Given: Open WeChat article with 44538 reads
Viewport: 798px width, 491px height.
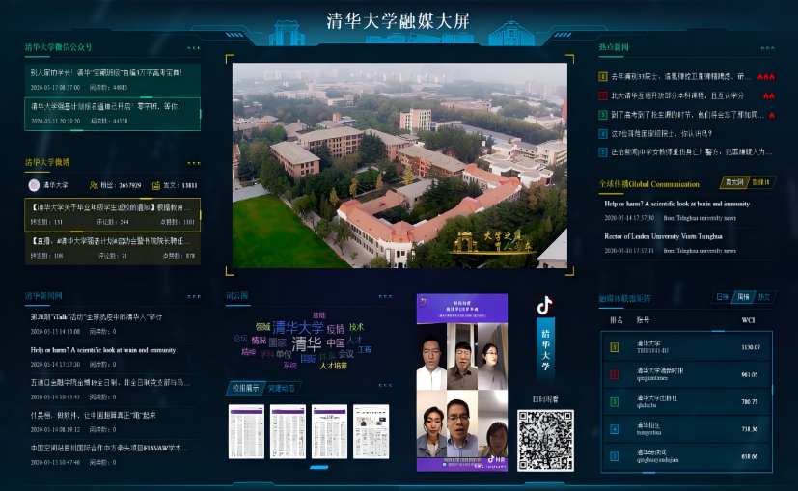Looking at the screenshot, I should point(113,115).
